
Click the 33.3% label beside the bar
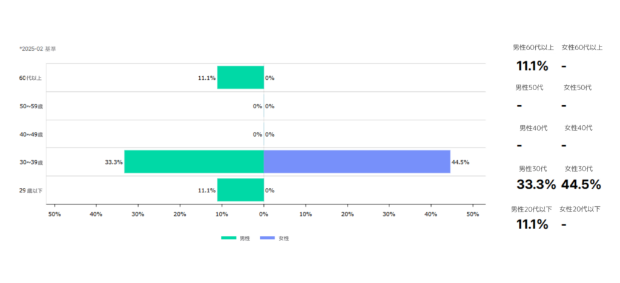114,162
